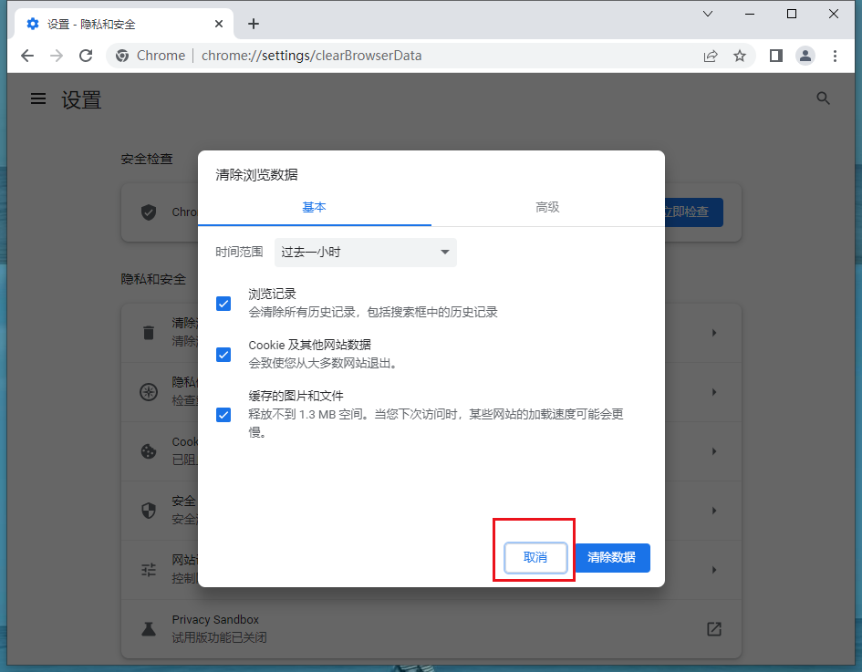The width and height of the screenshot is (862, 672).
Task: Expand the clear browsing data row arrow
Action: (x=713, y=333)
